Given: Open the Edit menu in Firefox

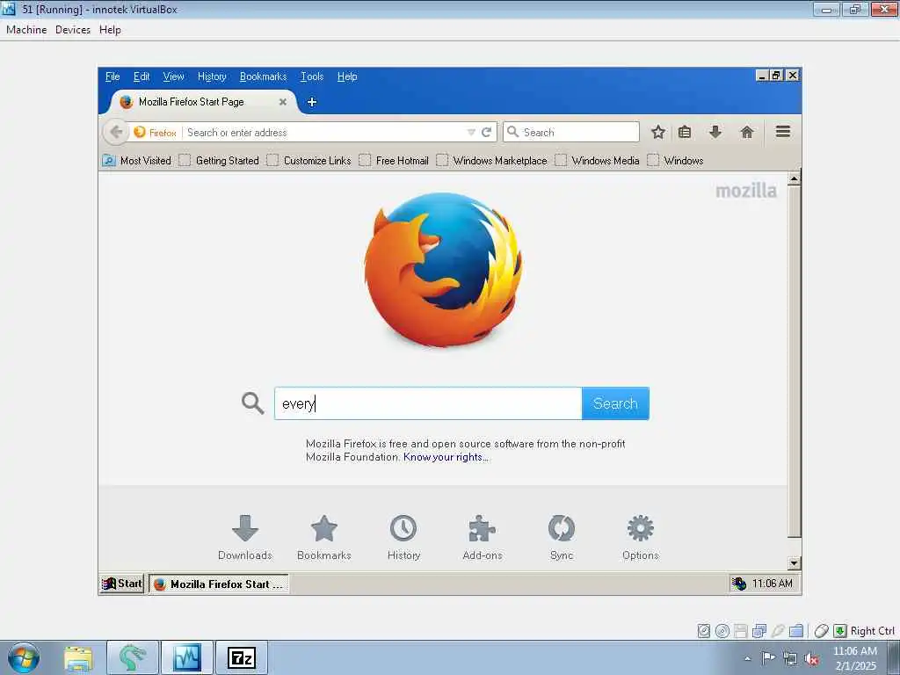Looking at the screenshot, I should pos(142,76).
